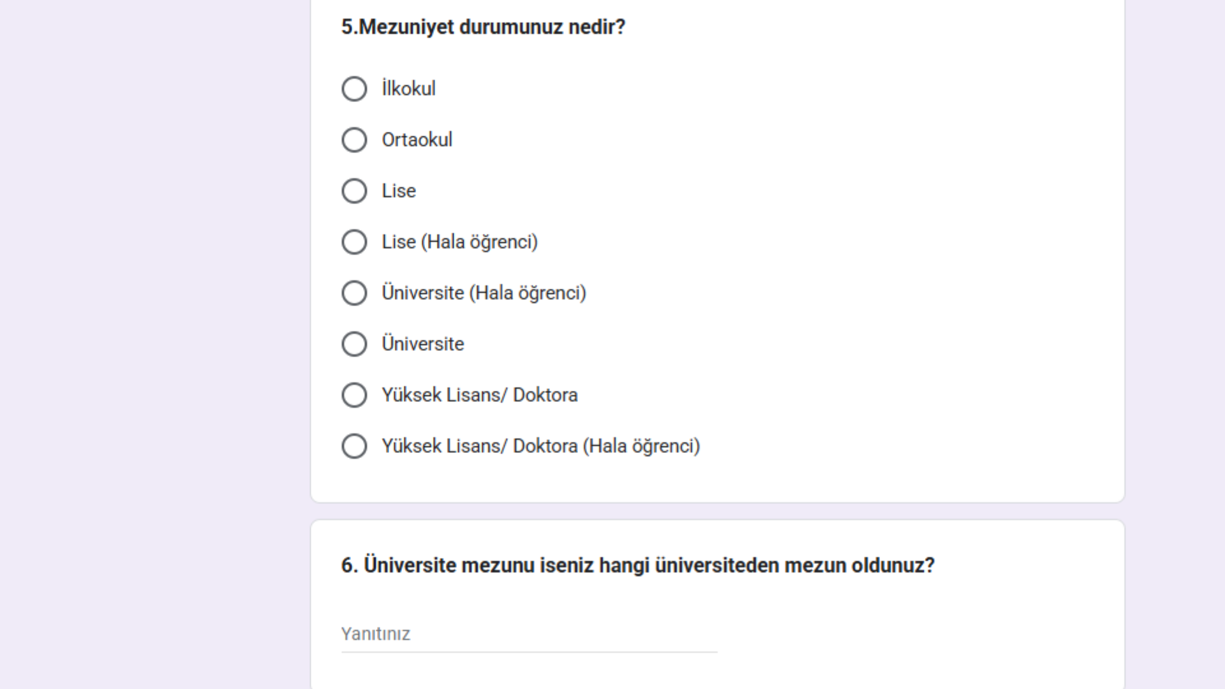Choose the plain Üniversite radio circle

click(354, 344)
